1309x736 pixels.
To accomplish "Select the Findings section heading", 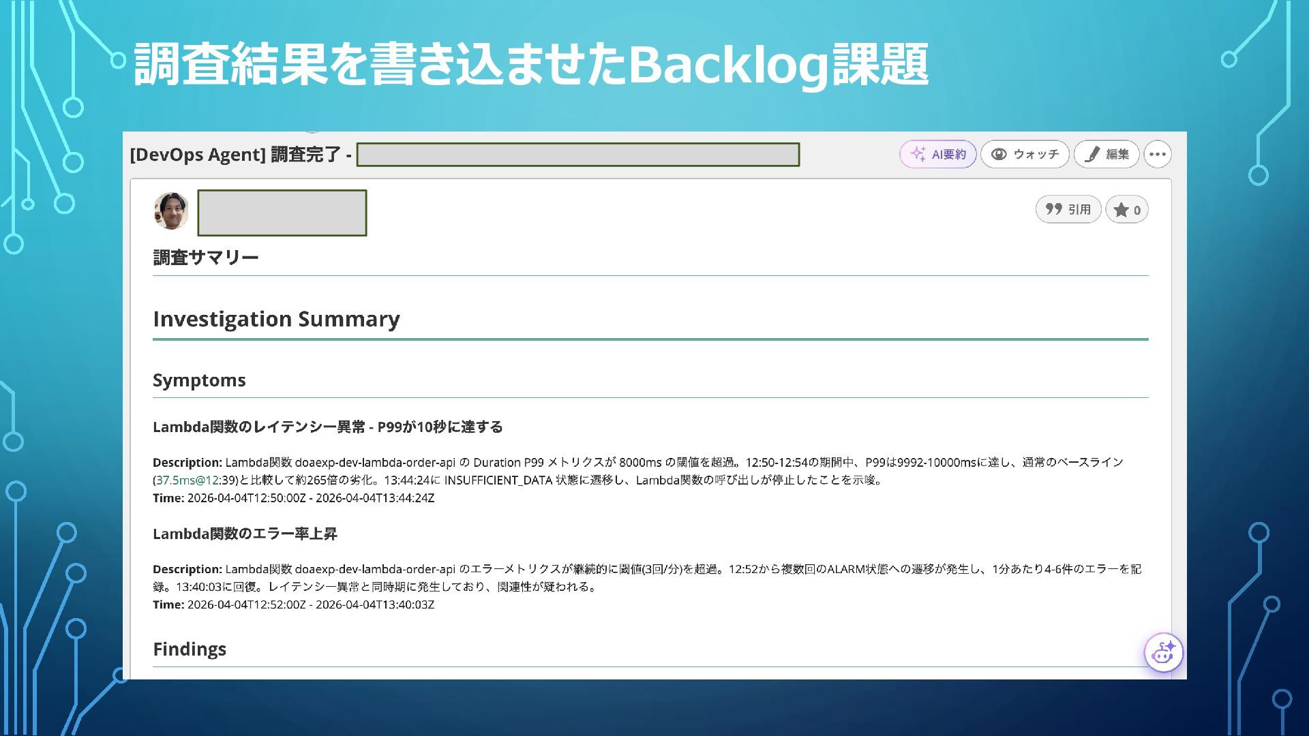I will pos(190,649).
